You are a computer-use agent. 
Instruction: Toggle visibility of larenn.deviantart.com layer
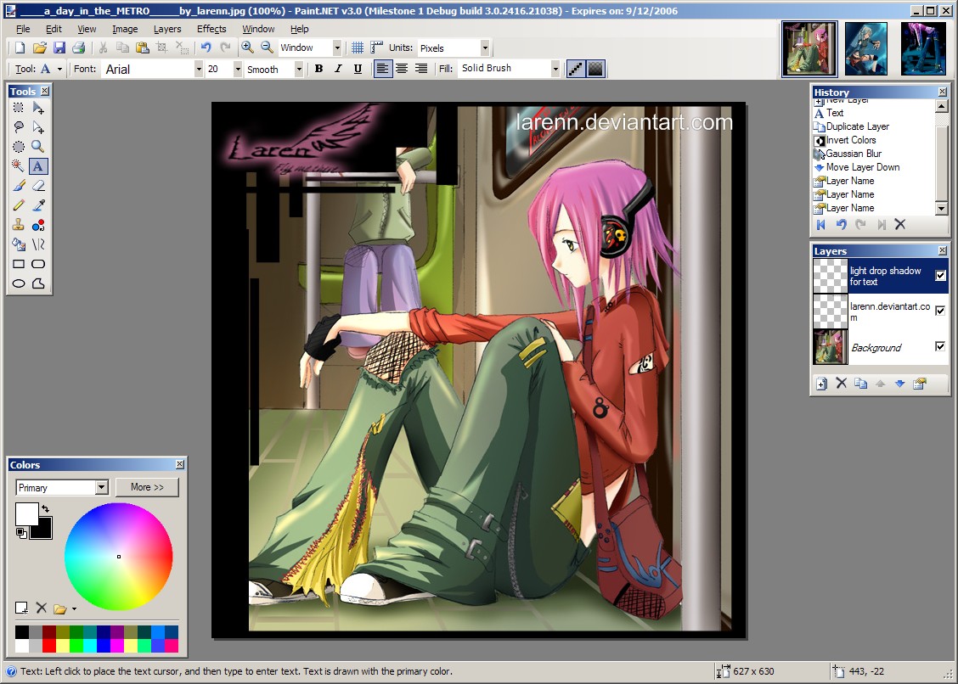[x=941, y=311]
